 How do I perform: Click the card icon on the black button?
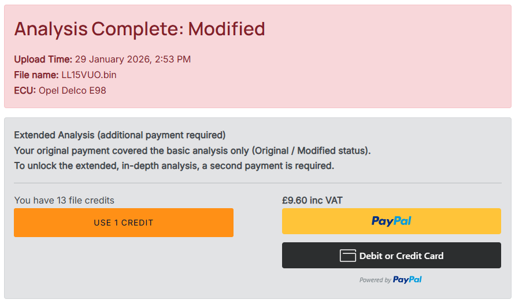click(347, 256)
